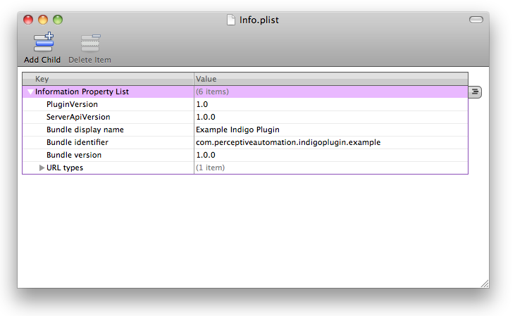Click the (1 item) value of URL types
The height and width of the screenshot is (316, 515).
tap(210, 168)
